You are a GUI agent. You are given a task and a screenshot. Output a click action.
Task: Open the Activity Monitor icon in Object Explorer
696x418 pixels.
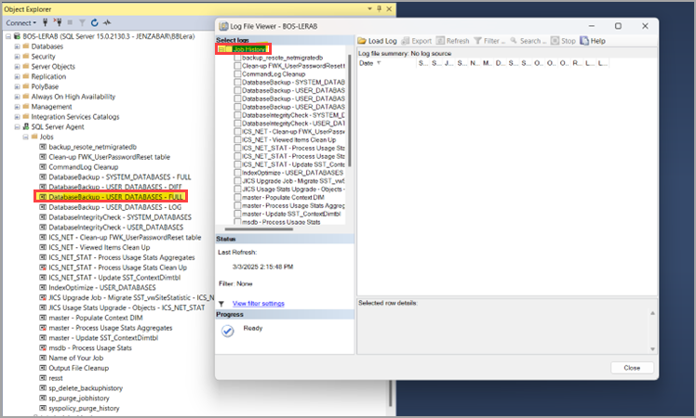click(107, 22)
